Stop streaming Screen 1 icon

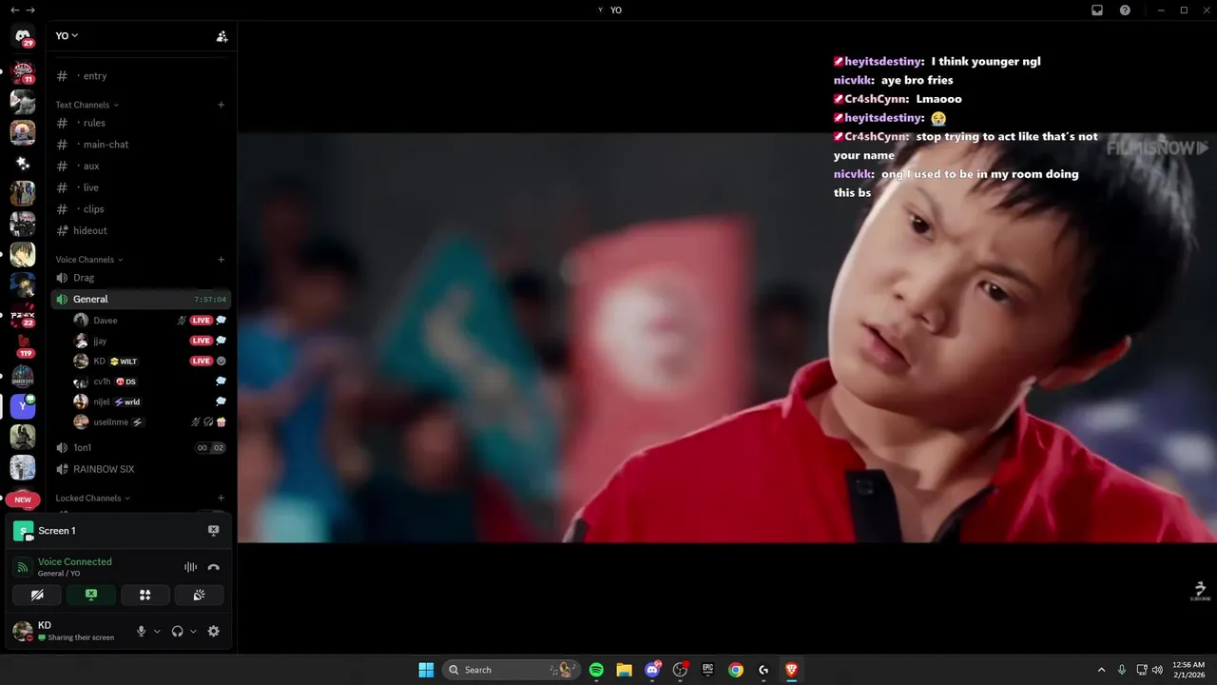213,531
